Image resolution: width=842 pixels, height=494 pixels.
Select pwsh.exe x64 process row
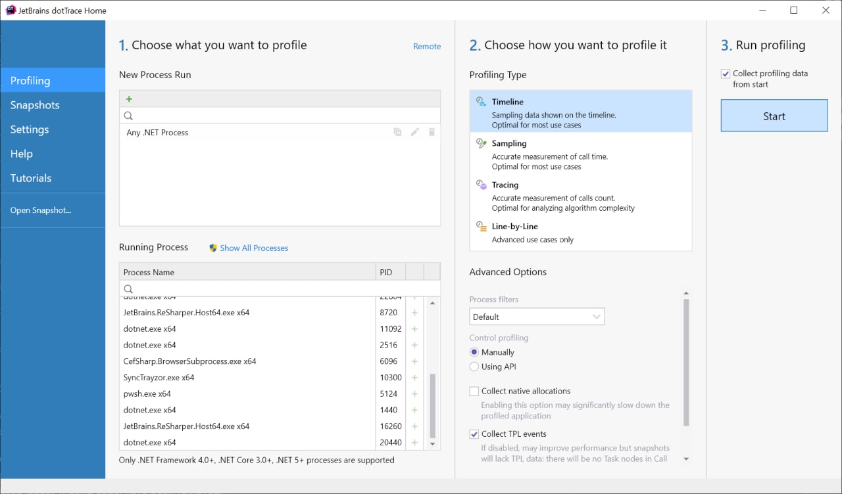(247, 394)
